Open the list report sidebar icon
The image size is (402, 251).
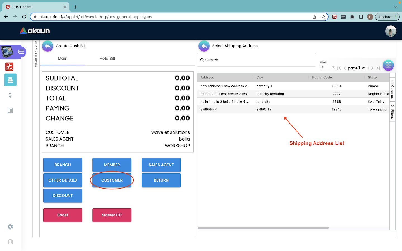(x=10, y=110)
